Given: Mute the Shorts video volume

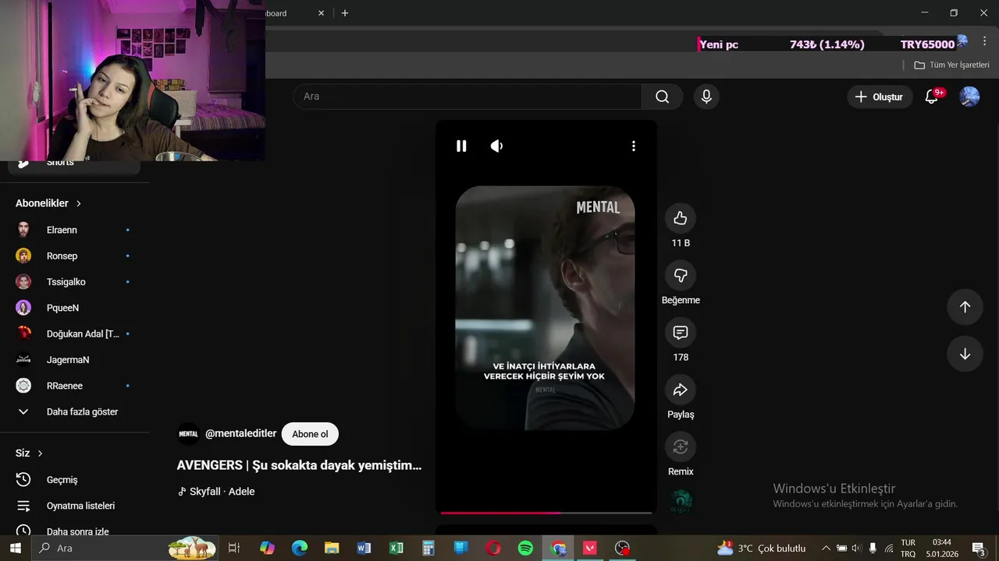Looking at the screenshot, I should click(x=496, y=146).
